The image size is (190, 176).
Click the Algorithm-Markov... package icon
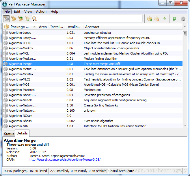coord(5,48)
